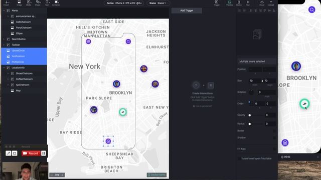
Task: Expand the ShoesChatroom layer group
Action: click(8, 73)
